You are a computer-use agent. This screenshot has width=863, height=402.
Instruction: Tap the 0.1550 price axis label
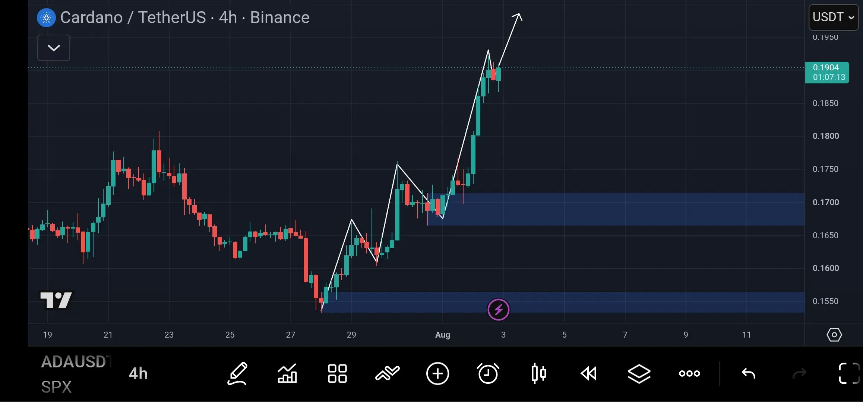[x=825, y=301]
